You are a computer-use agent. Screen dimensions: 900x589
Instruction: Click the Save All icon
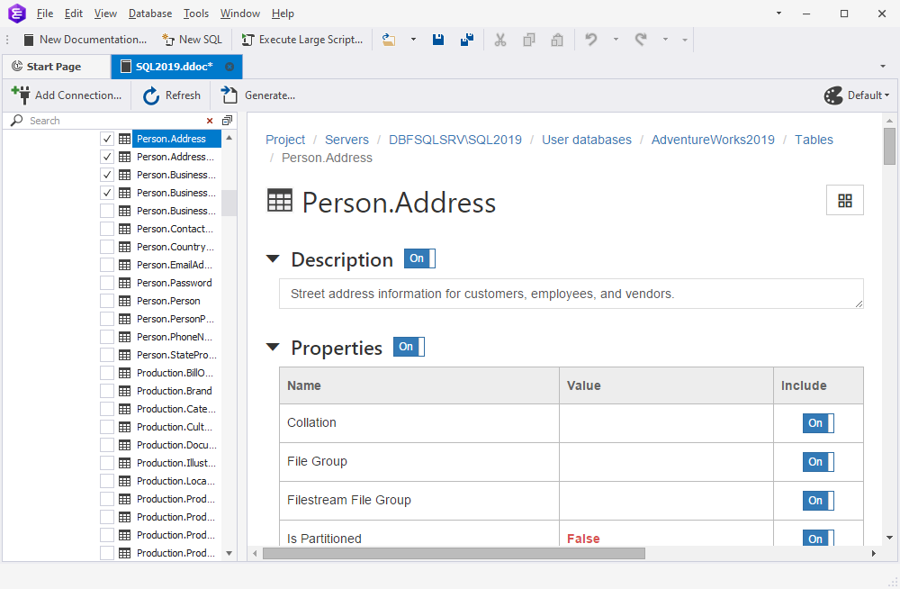pos(466,40)
